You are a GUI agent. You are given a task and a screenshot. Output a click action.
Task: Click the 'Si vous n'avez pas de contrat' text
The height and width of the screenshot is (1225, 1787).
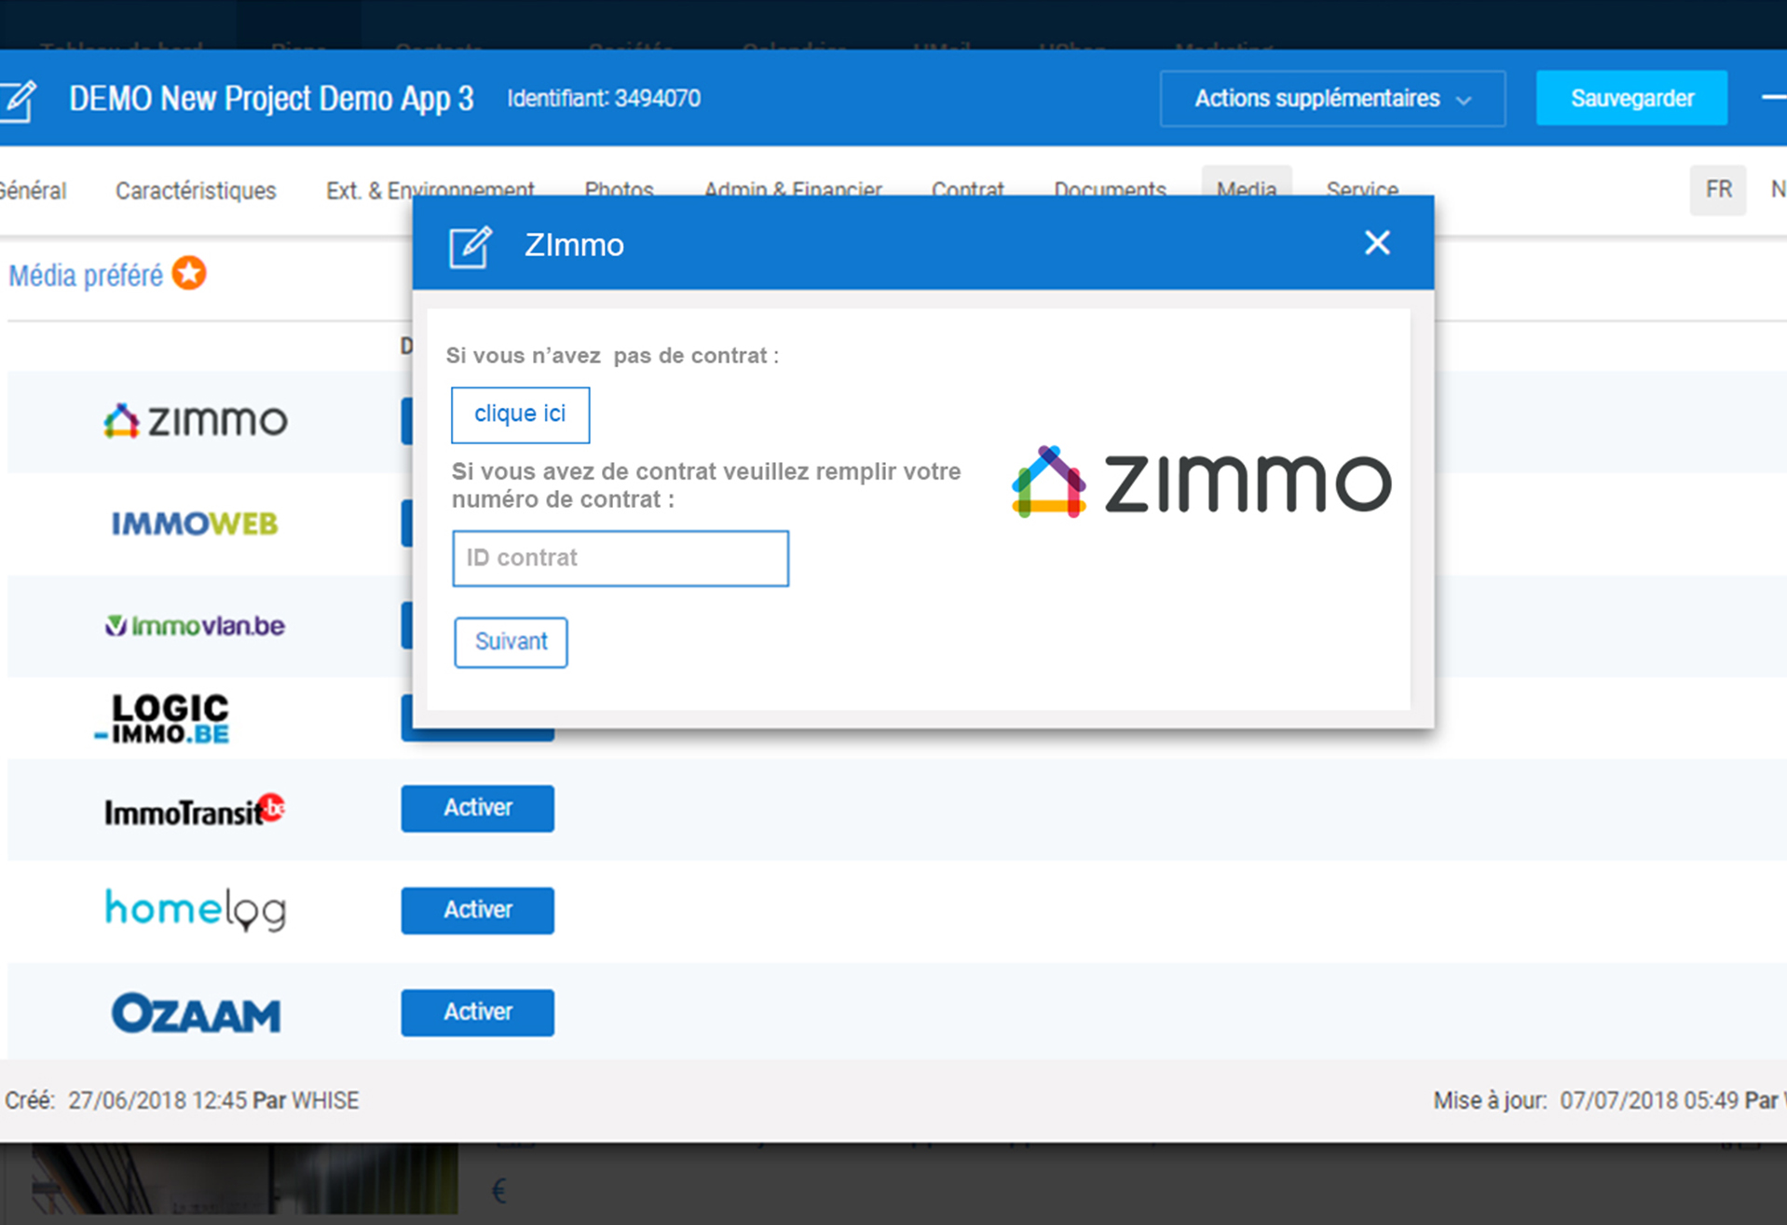pos(612,356)
